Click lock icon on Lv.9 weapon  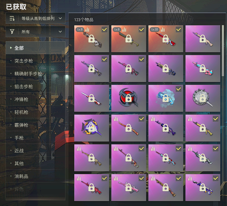click(x=92, y=39)
